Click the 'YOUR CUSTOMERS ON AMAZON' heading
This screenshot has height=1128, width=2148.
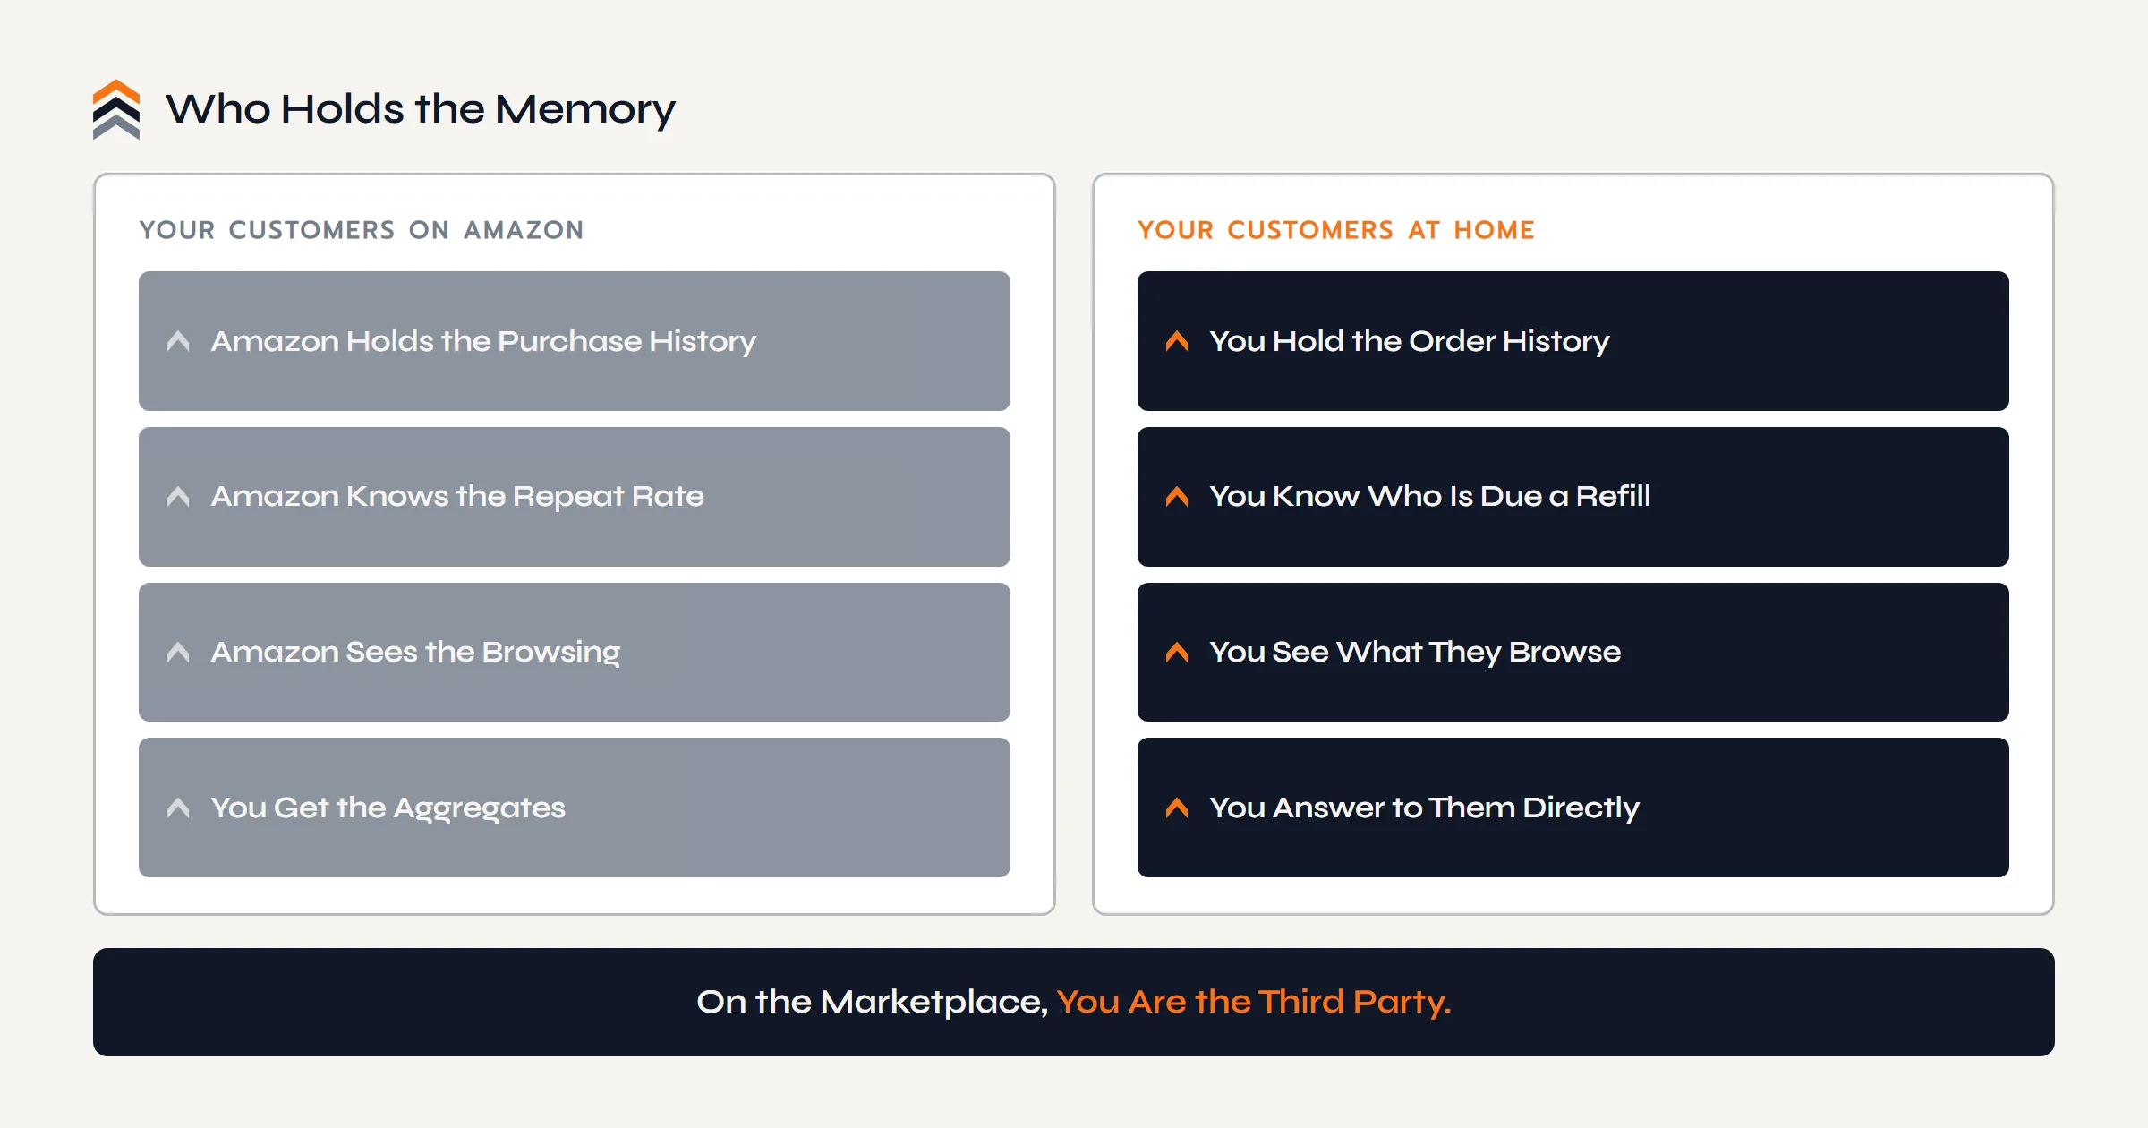[362, 230]
